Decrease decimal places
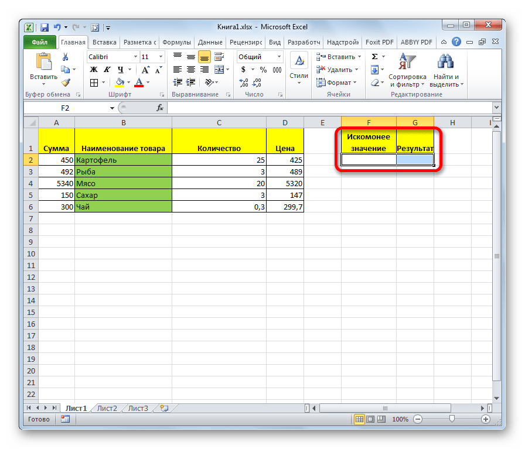 pyautogui.click(x=257, y=83)
